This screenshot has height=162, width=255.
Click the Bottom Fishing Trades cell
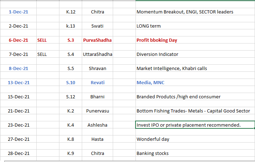[195, 111]
